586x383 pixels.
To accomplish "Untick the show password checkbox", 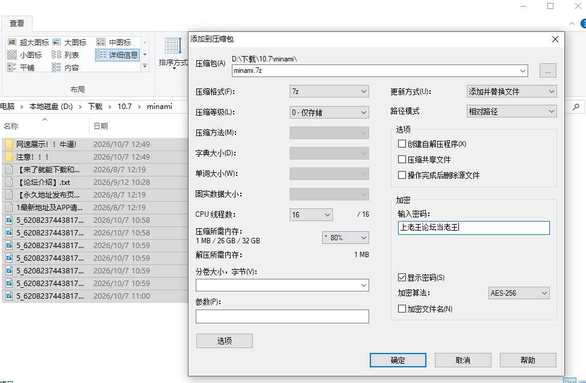I will click(402, 277).
